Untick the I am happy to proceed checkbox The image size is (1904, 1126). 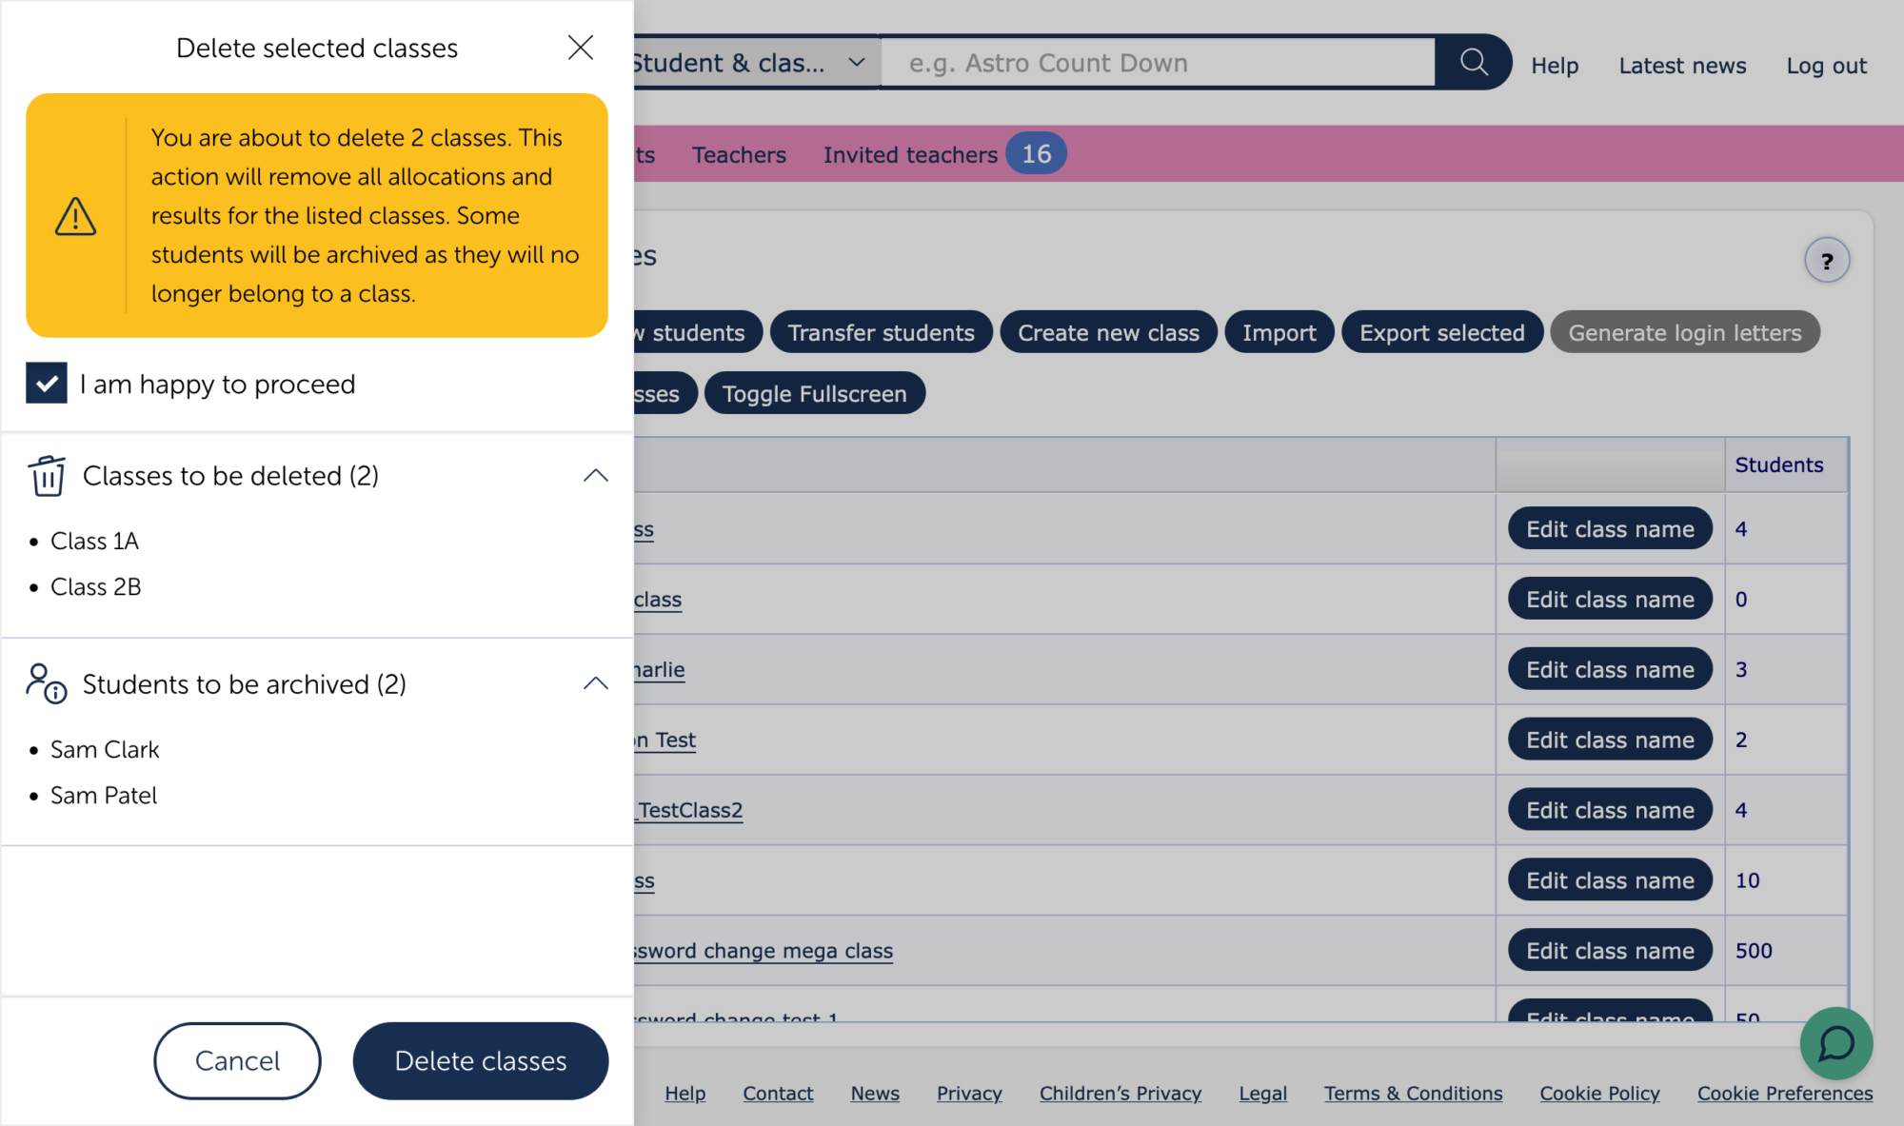click(47, 384)
